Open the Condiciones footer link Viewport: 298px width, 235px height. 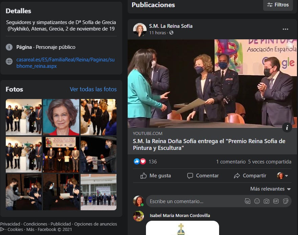35,224
